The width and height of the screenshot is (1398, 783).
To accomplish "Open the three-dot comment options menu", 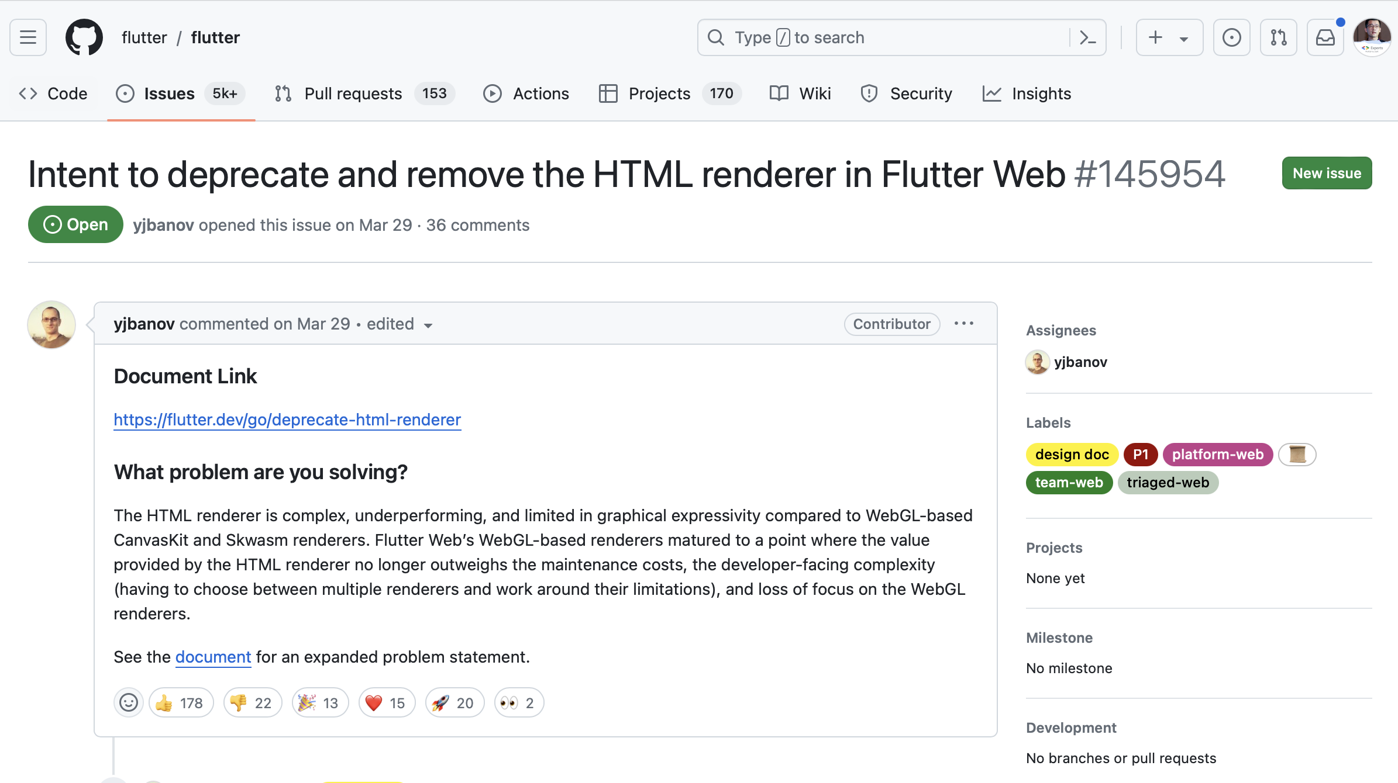I will tap(963, 323).
